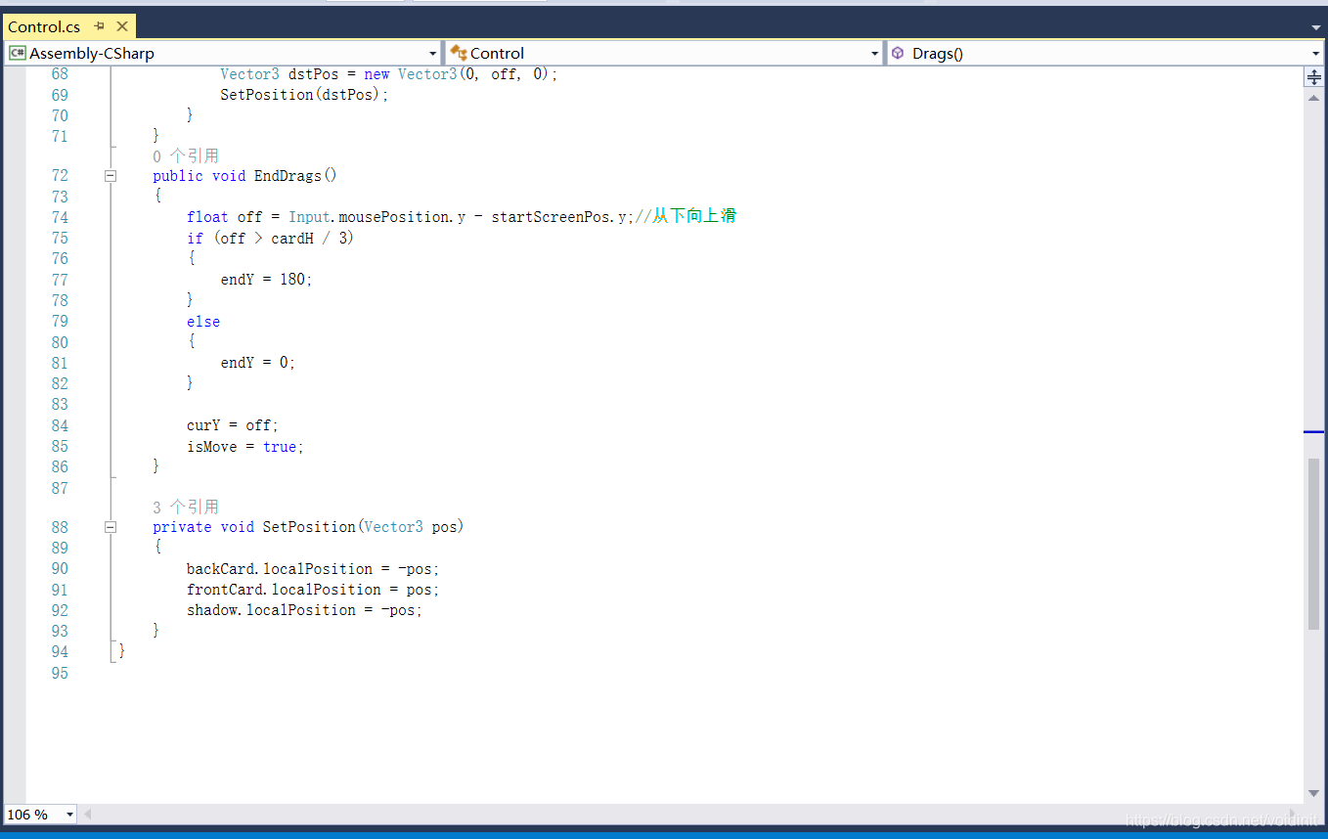Click 'SetPosition(dstPos);' on line 69
1328x839 pixels.
click(x=304, y=95)
